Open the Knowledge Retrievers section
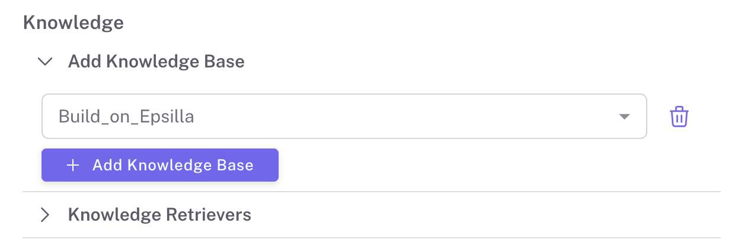Viewport: 741px width, 252px height. coord(159,214)
